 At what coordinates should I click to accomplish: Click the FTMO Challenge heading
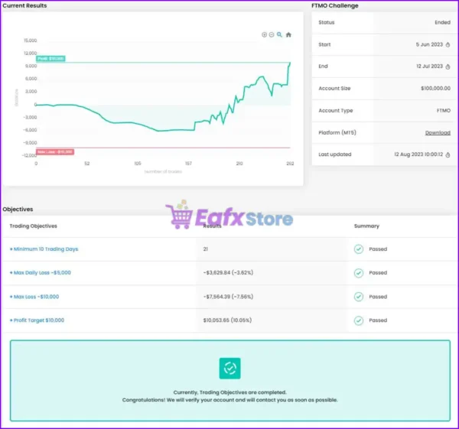pyautogui.click(x=335, y=5)
